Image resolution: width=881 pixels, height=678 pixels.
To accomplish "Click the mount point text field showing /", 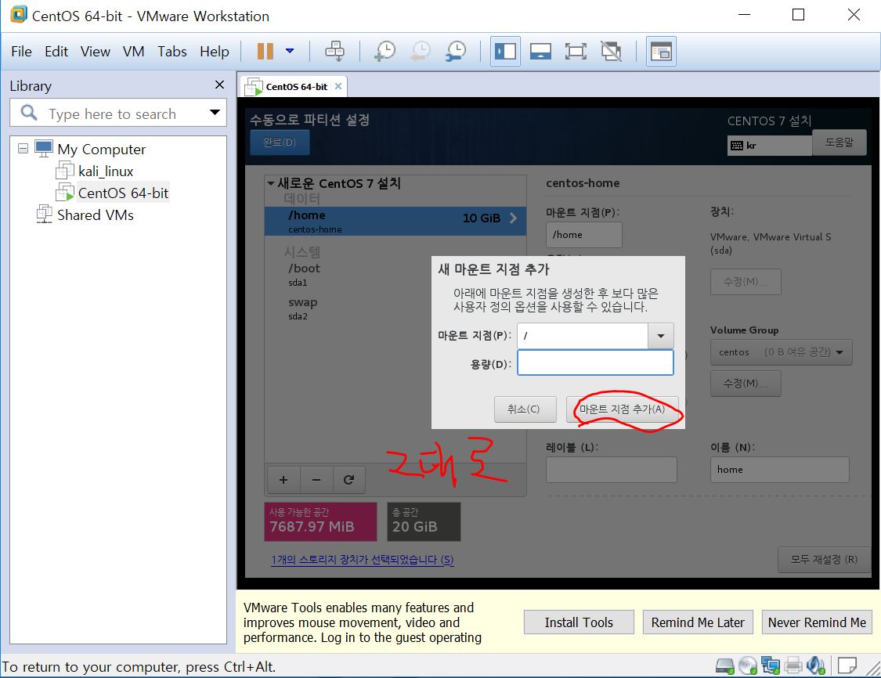I will [x=583, y=336].
